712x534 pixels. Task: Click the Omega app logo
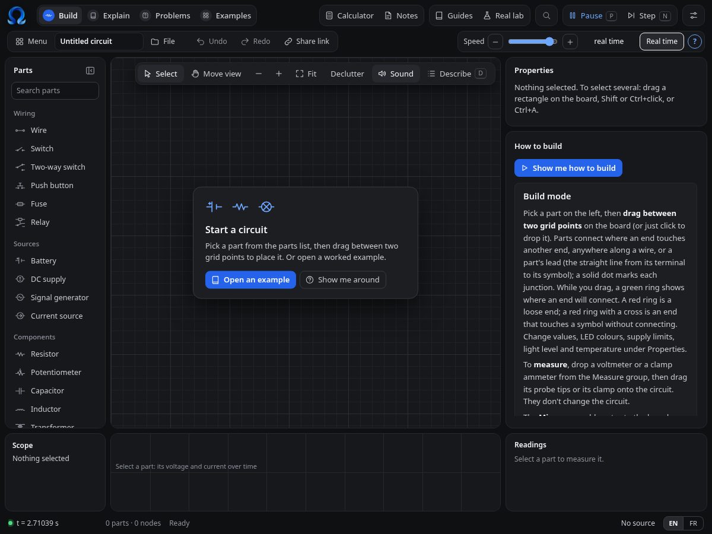pos(17,15)
